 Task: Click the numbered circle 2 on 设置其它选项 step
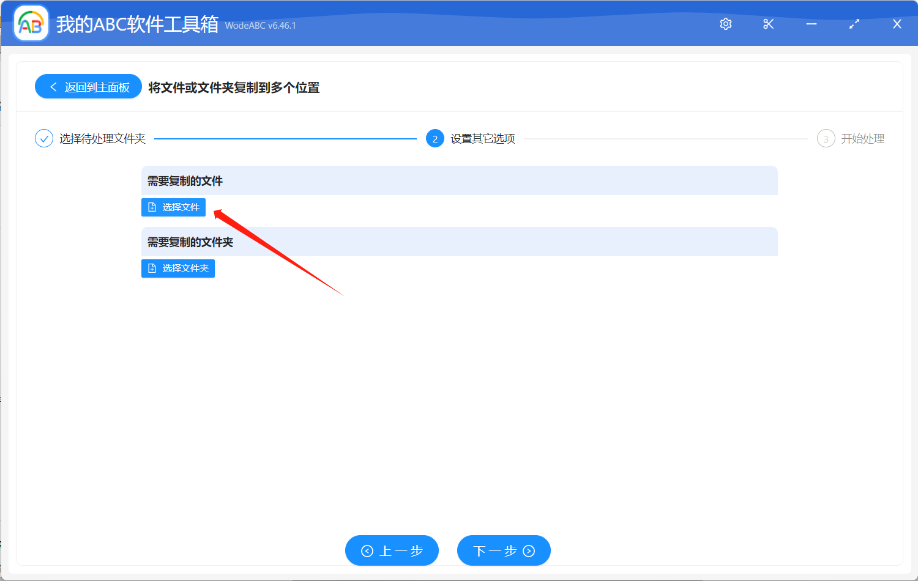coord(435,138)
